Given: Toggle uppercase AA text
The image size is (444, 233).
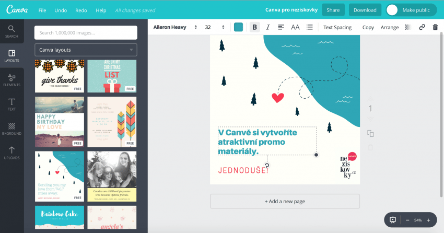Looking at the screenshot, I should click(x=295, y=27).
